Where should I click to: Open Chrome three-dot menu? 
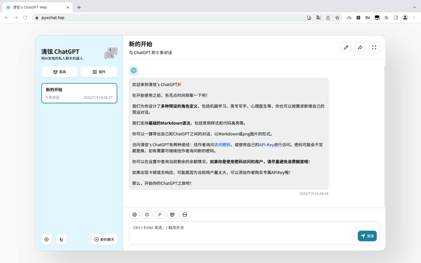pyautogui.click(x=415, y=18)
